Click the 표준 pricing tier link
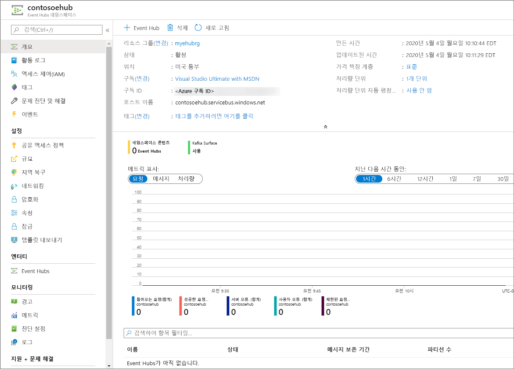 [412, 67]
